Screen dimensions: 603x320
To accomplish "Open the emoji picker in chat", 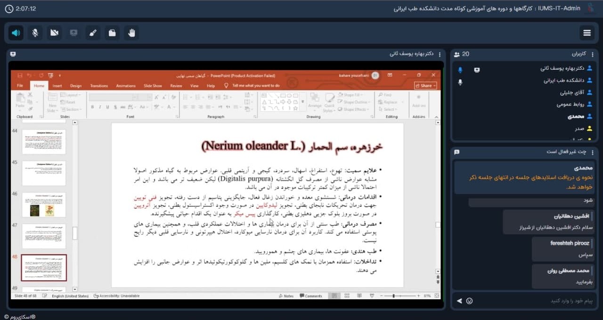I will tap(469, 301).
